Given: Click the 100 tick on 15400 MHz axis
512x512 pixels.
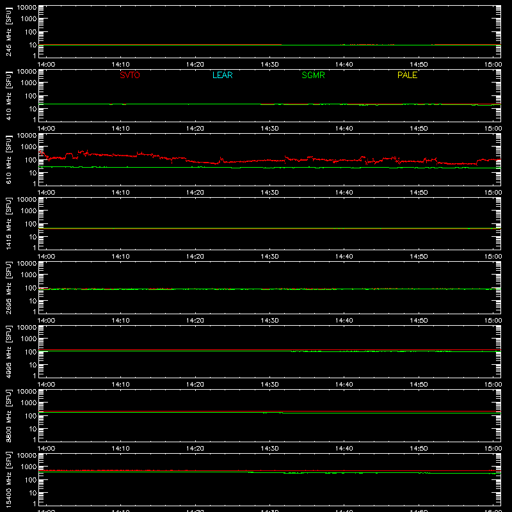Looking at the screenshot, I should tap(31, 480).
